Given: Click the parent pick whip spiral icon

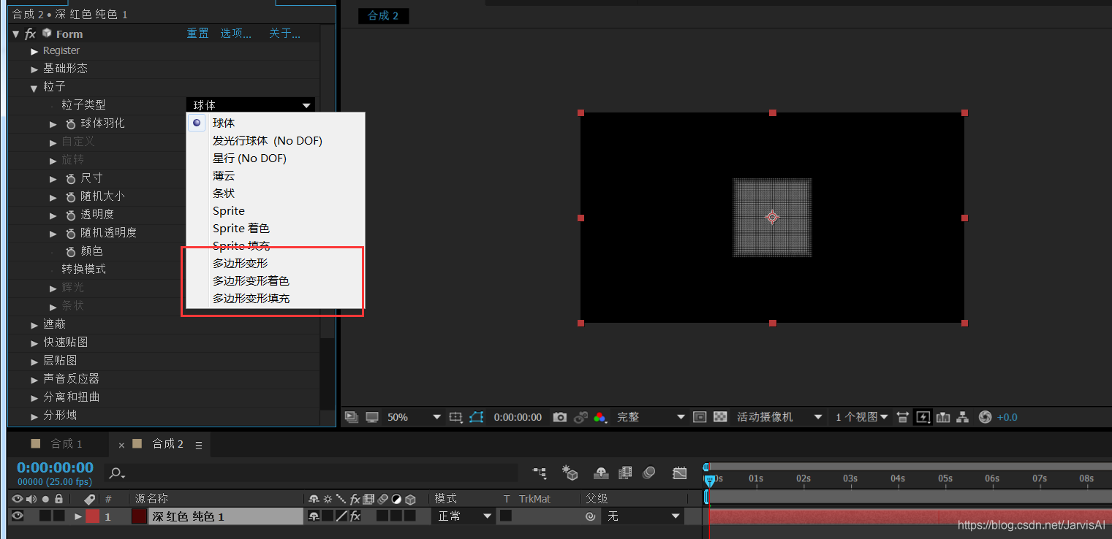Looking at the screenshot, I should [x=590, y=516].
